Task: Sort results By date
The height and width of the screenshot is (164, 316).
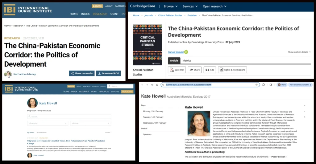Action: (x=31, y=133)
